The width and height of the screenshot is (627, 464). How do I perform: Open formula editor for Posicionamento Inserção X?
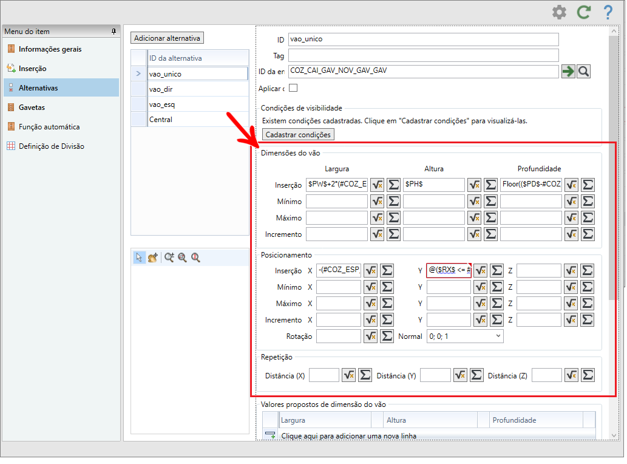coord(371,270)
